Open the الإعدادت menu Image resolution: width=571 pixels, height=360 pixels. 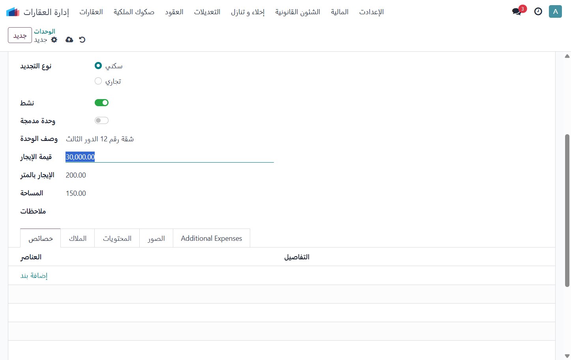(371, 12)
